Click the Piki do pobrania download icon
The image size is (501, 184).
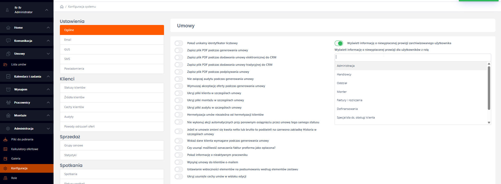pos(5,139)
